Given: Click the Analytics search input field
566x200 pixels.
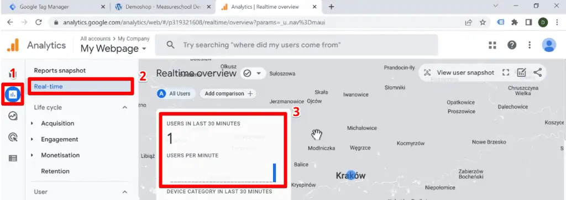Looking at the screenshot, I should coord(296,45).
